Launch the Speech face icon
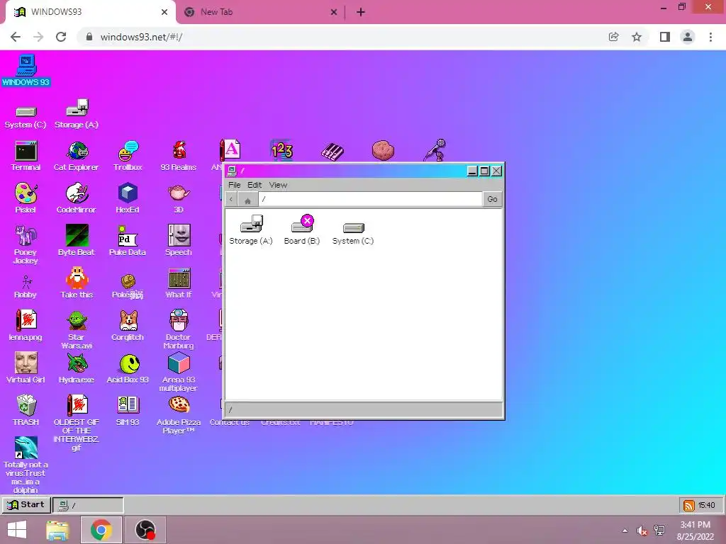 [x=179, y=241]
